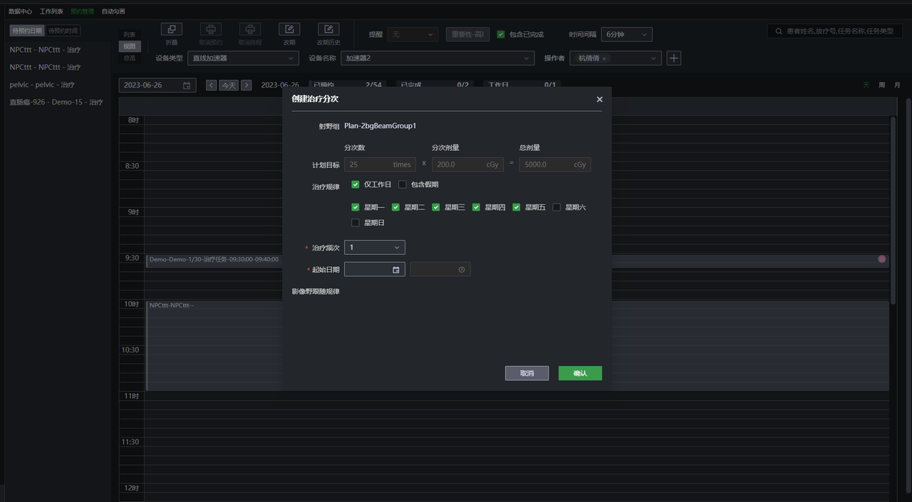
Task: Switch calendar to 周 week view
Action: tap(882, 85)
